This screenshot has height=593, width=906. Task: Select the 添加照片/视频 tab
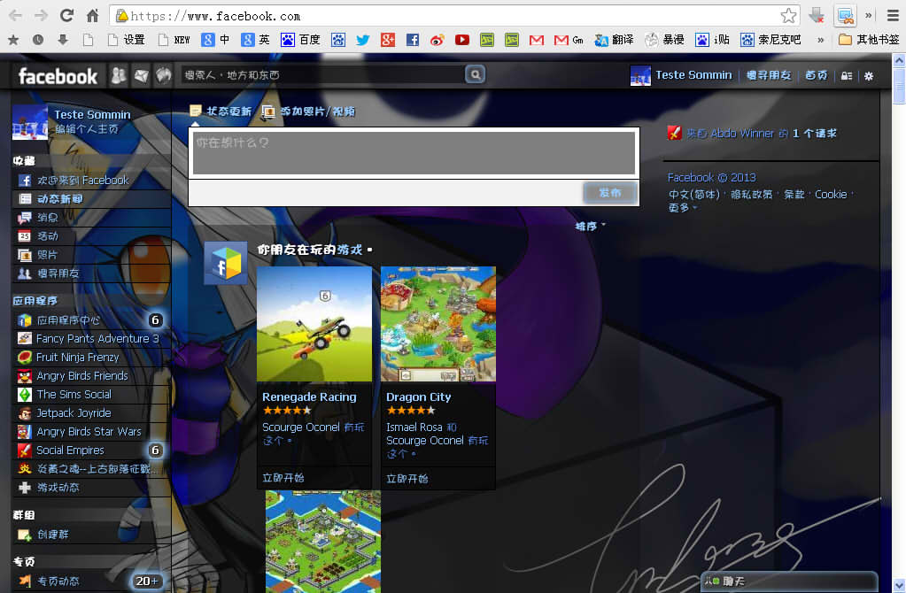[309, 111]
